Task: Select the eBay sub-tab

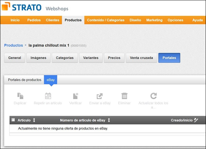Action: [x=51, y=80]
